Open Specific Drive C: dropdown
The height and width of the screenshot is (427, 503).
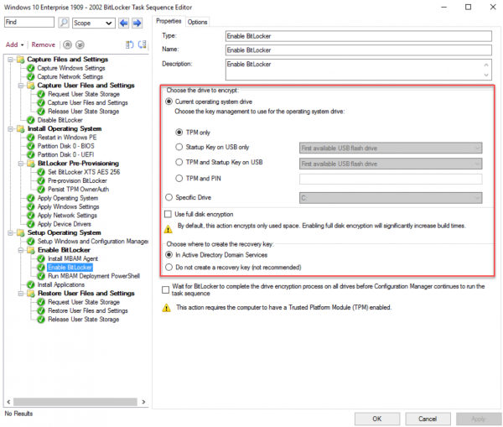click(391, 198)
